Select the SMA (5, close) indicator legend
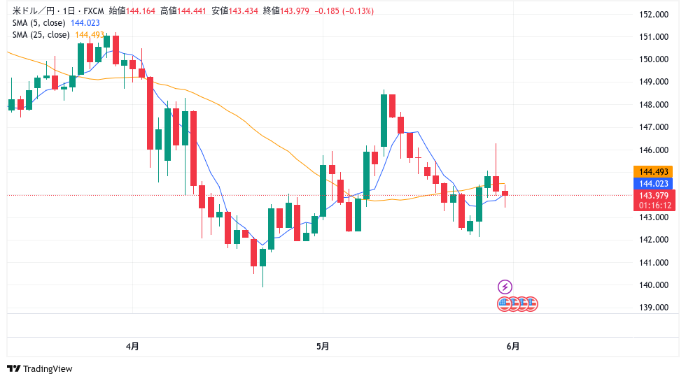 (38, 22)
